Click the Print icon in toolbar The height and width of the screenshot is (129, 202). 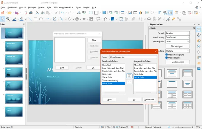point(31,13)
